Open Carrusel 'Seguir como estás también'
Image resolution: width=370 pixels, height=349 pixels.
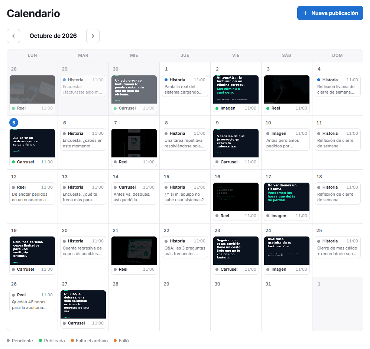pyautogui.click(x=236, y=255)
